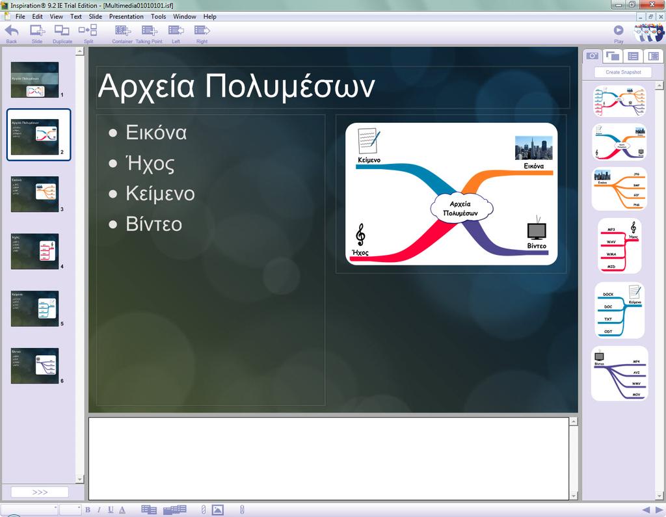The height and width of the screenshot is (517, 666).
Task: Expand slide sorter with >>> button
Action: [40, 492]
